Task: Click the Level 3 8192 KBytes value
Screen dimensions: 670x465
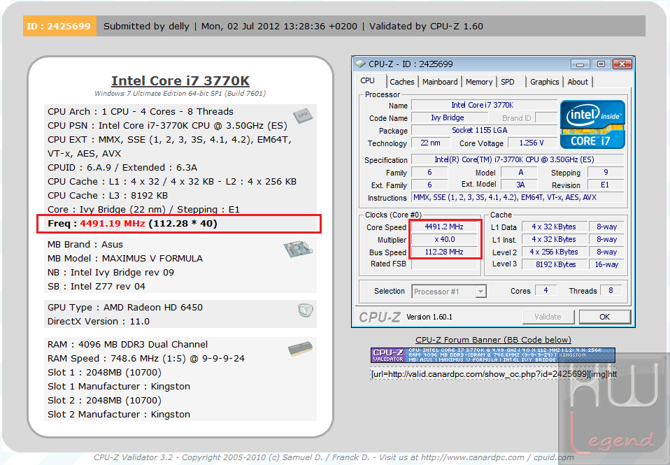Action: pyautogui.click(x=553, y=264)
